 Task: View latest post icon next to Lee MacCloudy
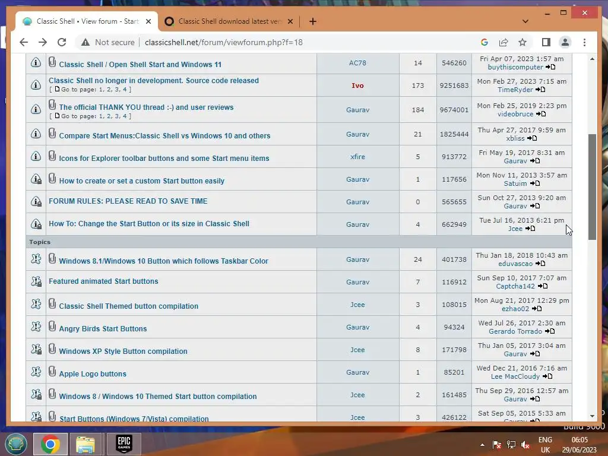pos(547,376)
